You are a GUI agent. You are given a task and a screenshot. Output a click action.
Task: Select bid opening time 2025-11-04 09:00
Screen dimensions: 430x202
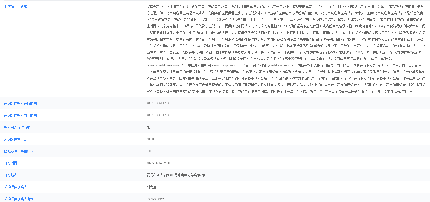[158, 163]
